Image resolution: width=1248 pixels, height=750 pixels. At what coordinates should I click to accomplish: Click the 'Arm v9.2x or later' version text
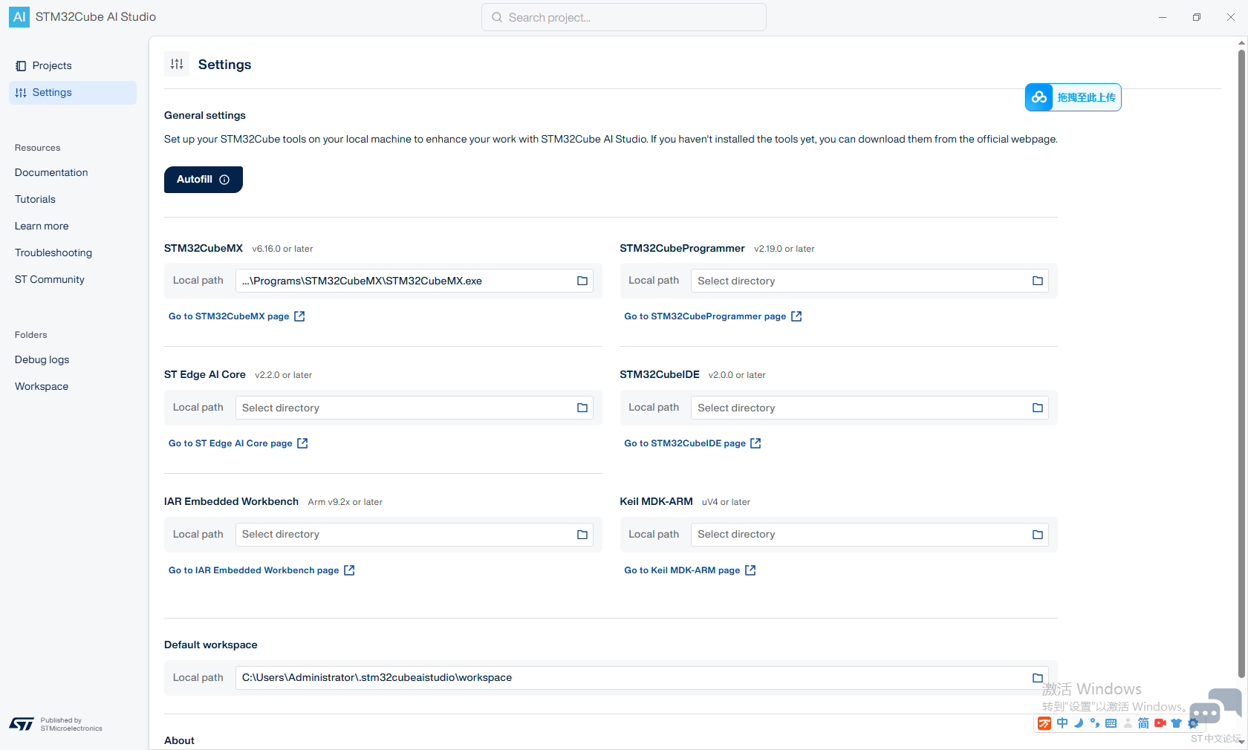click(x=345, y=502)
